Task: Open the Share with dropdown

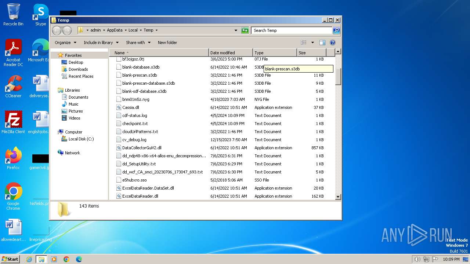Action: (138, 43)
